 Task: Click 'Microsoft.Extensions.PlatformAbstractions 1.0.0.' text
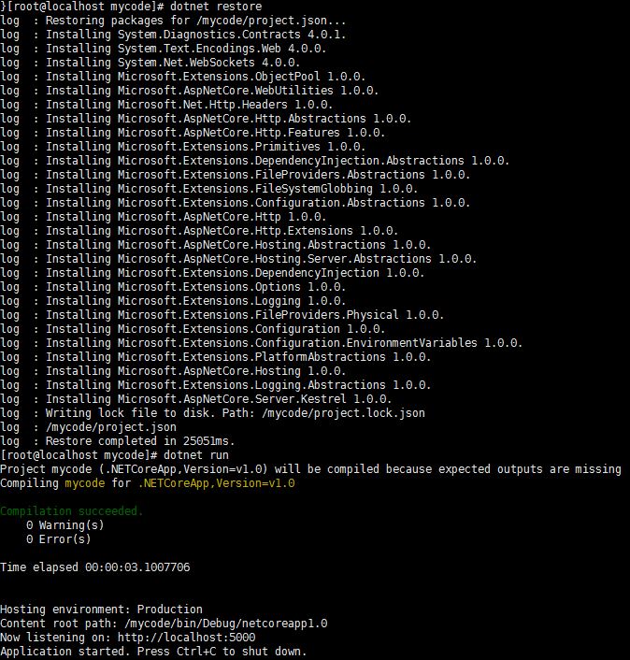(274, 357)
